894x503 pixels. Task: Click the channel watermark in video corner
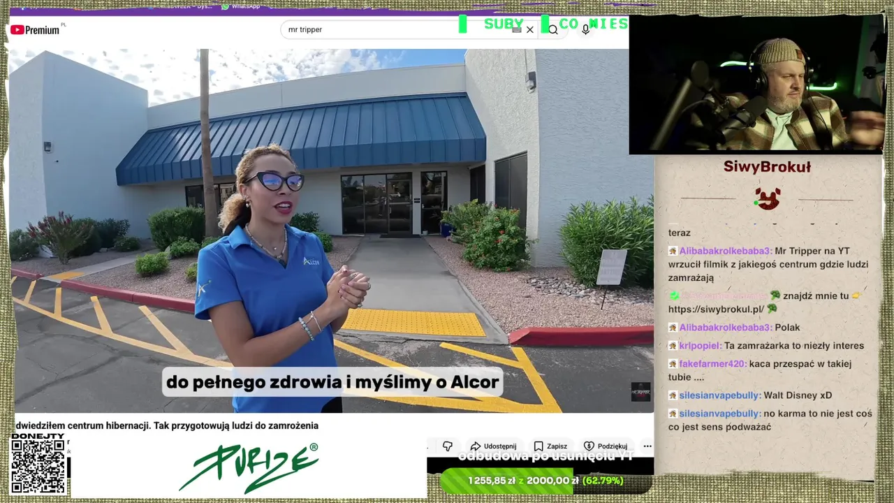click(640, 392)
